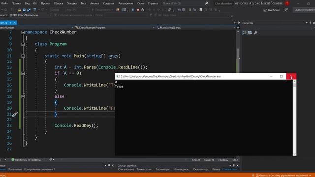The width and height of the screenshot is (315, 177).
Task: Open a file with the folder icon
Action: [19, 10]
